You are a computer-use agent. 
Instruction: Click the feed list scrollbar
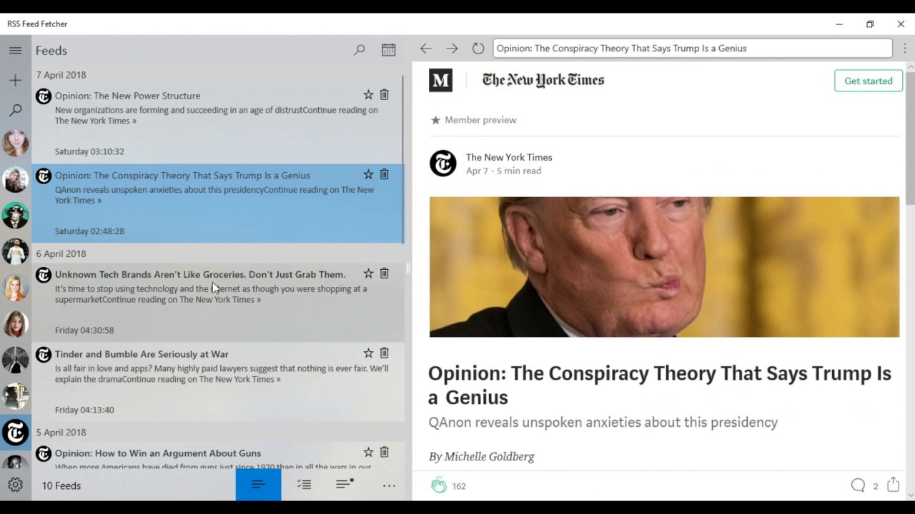(x=404, y=158)
